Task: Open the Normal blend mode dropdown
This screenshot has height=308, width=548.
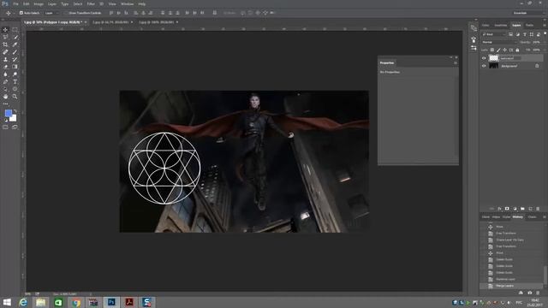Action: tap(499, 42)
